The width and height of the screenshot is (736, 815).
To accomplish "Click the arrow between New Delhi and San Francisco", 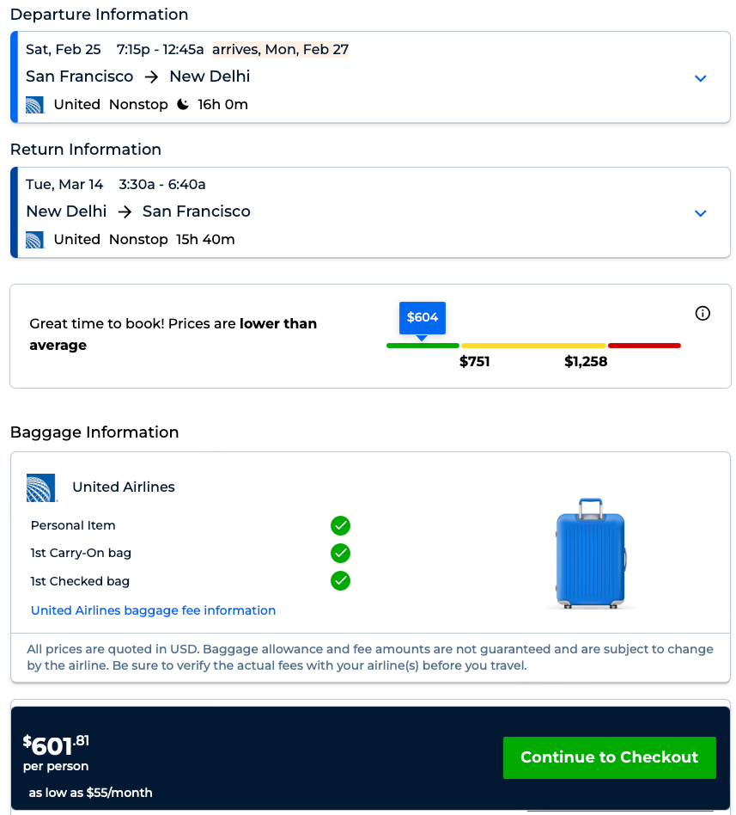I will point(125,211).
